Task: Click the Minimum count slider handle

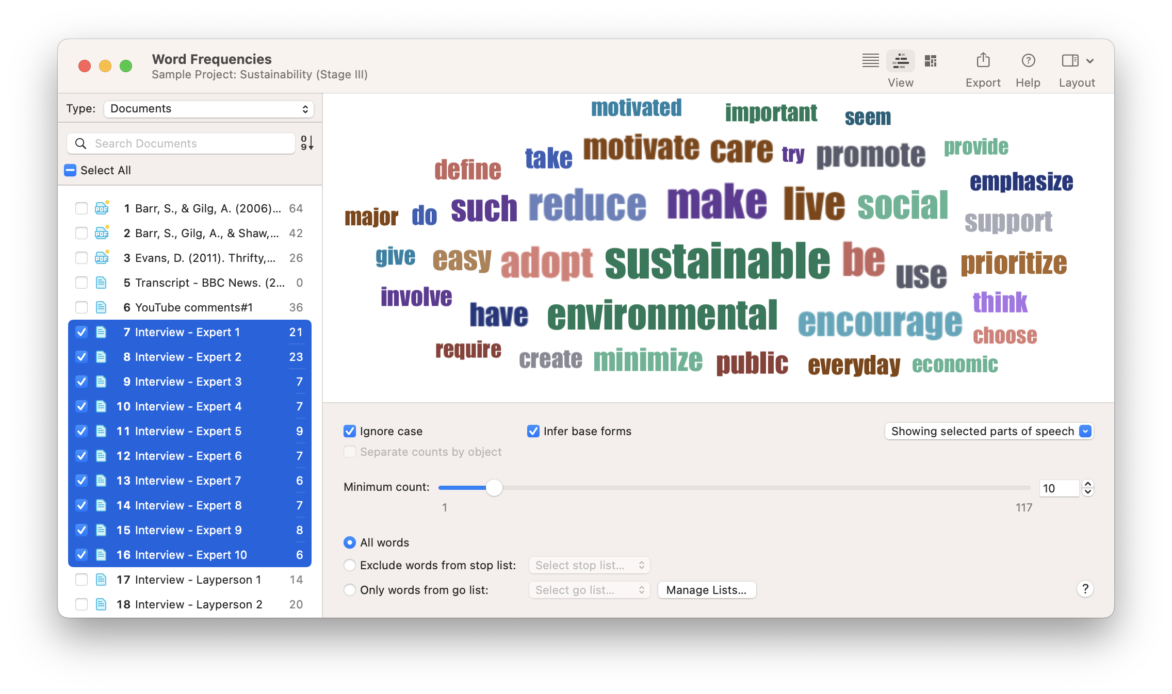Action: coord(494,488)
